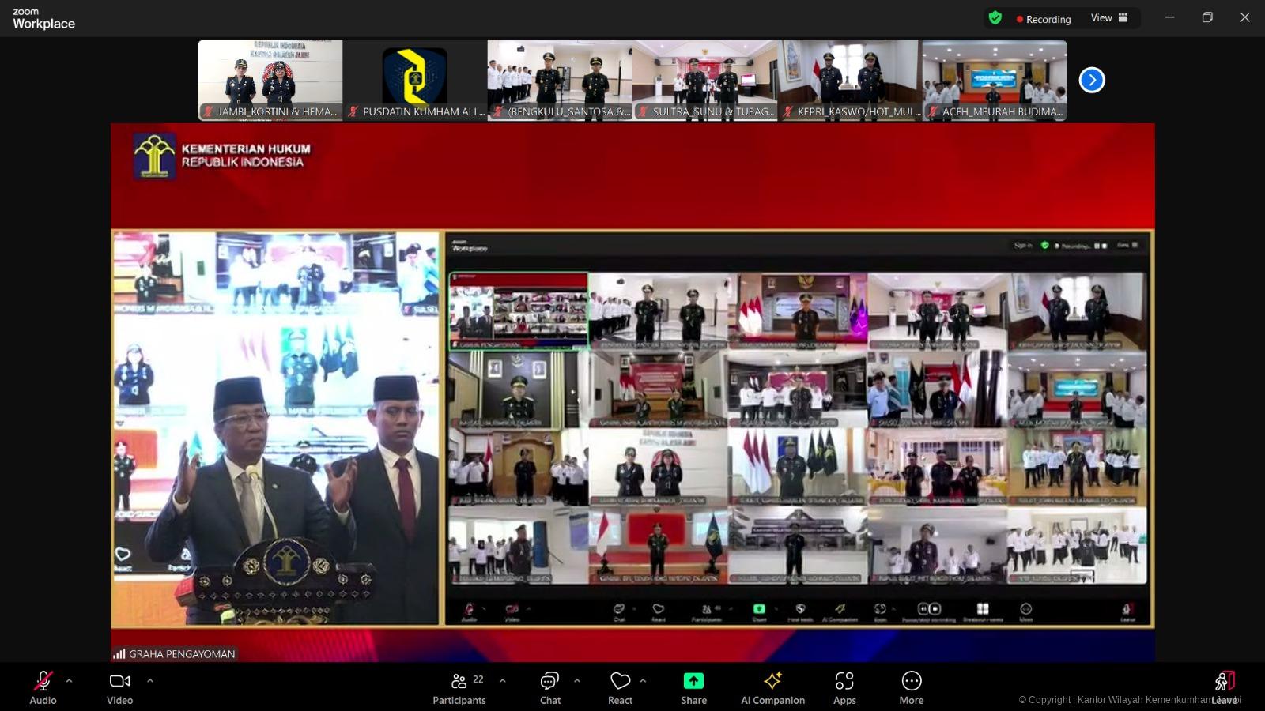1265x711 pixels.
Task: Expand the Participants options arrow
Action: (503, 680)
